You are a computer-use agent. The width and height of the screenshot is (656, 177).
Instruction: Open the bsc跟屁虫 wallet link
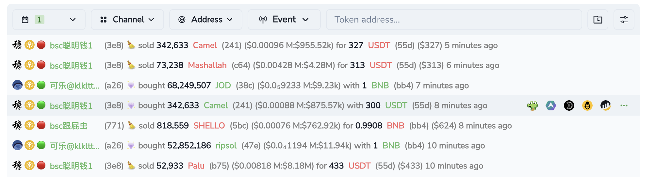[x=69, y=126]
